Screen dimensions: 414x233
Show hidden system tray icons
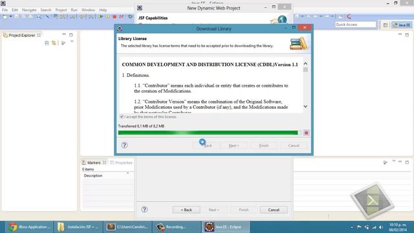pyautogui.click(x=352, y=227)
